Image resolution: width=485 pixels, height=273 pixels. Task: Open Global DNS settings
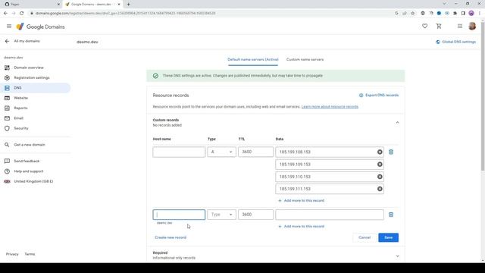(x=455, y=42)
